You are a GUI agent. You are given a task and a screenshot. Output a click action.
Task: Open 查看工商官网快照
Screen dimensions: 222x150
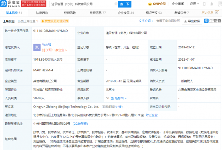coord(168,21)
